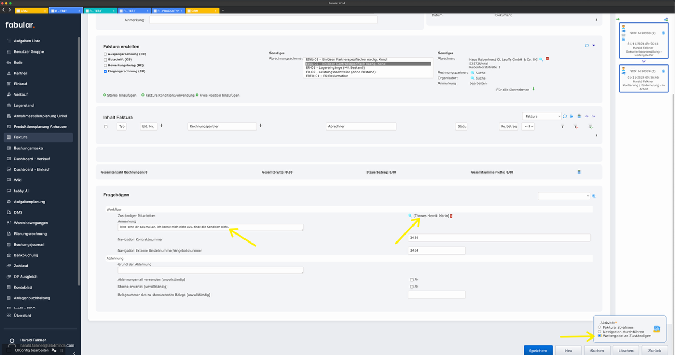Click the green arrow next to Für alle übernehmen
Screen dimensions: 675x355
pyautogui.click(x=533, y=89)
